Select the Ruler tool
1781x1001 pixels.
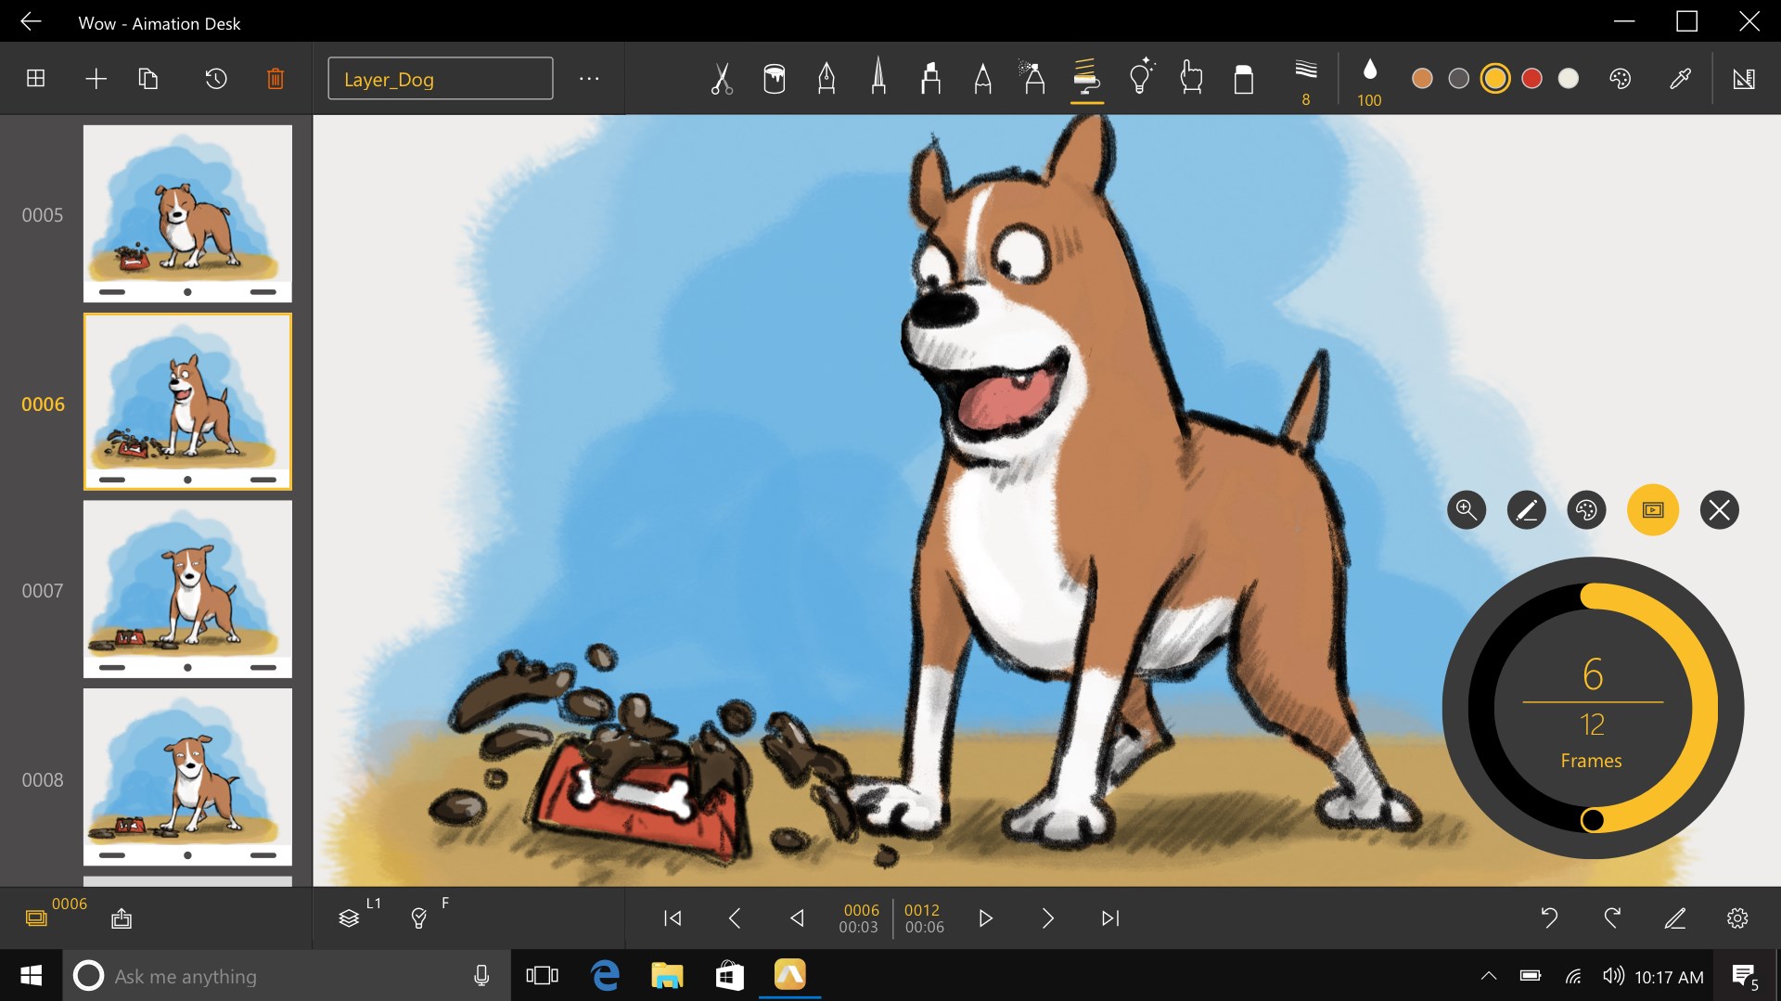pos(1746,79)
